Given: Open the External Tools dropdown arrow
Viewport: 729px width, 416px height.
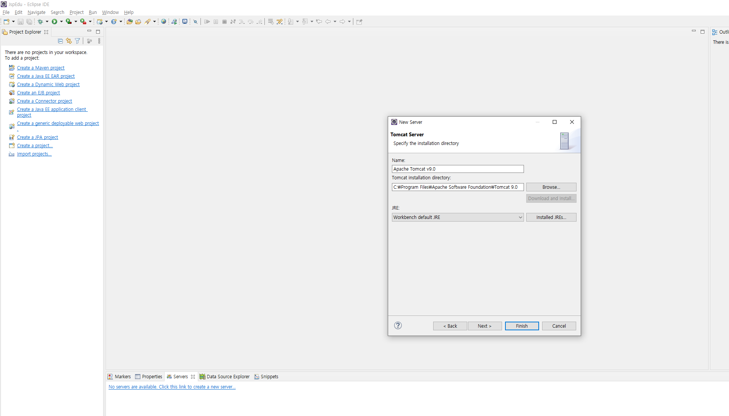Looking at the screenshot, I should 90,22.
